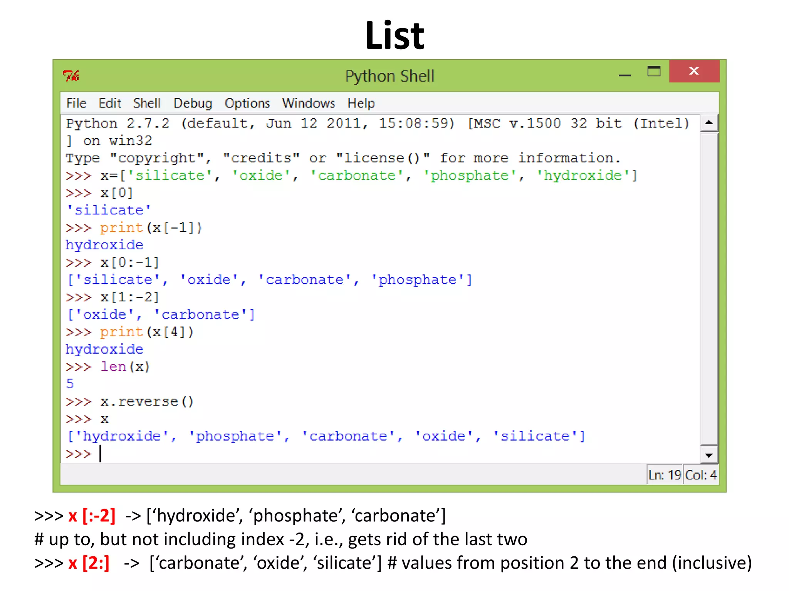
Task: Click the Col: 4 status indicator
Action: [701, 475]
